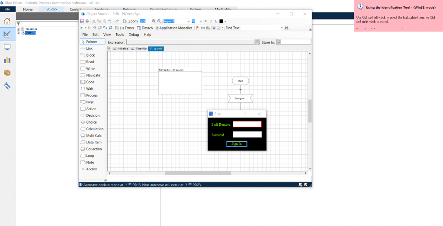Click the Password text box
The height and width of the screenshot is (226, 443).
coord(247,134)
